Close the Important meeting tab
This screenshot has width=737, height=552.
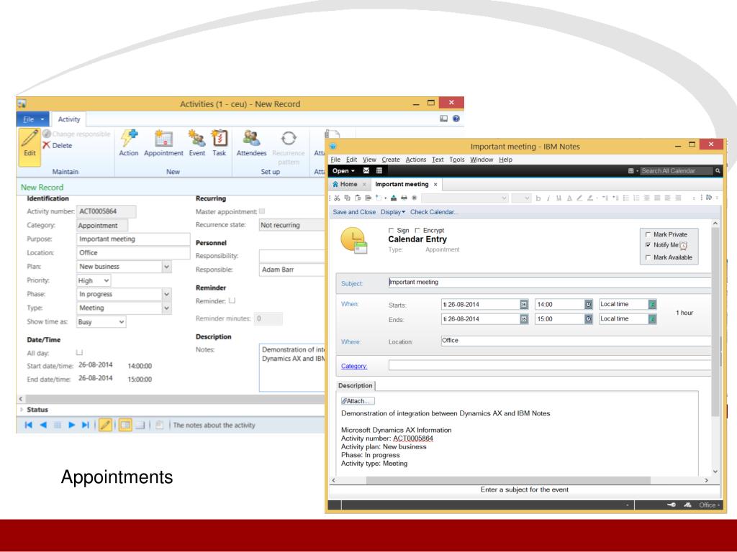tap(435, 185)
